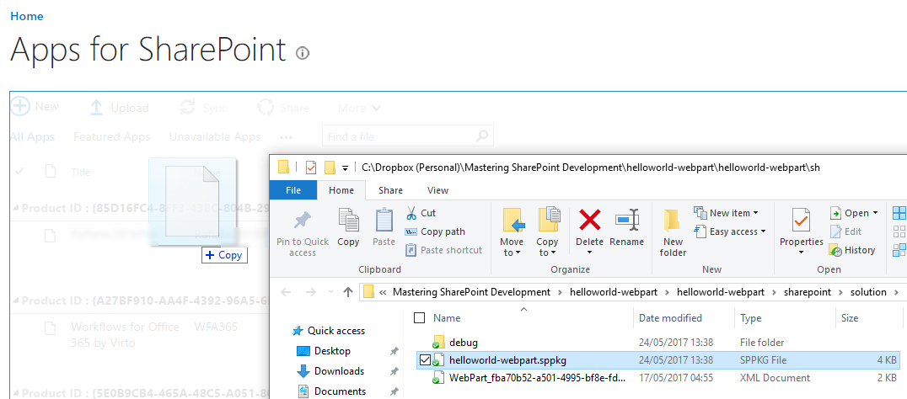Click the New button in SharePoint toolbar
The image size is (907, 399).
(x=35, y=106)
